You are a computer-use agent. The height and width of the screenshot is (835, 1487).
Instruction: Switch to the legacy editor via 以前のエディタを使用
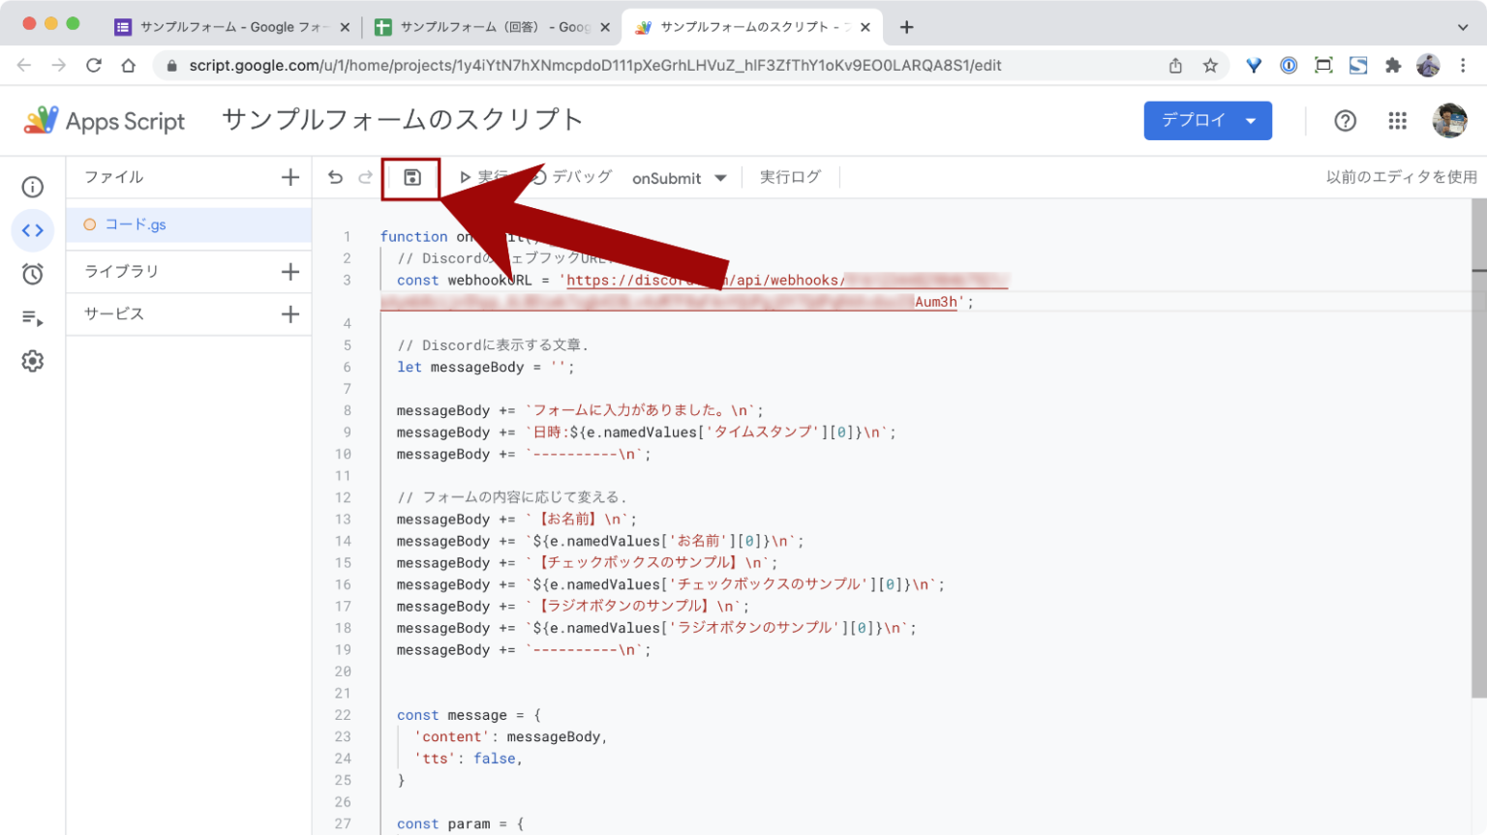(1401, 177)
